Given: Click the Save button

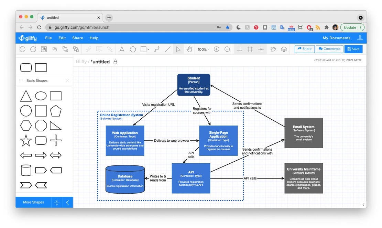Looking at the screenshot, I should (x=353, y=49).
